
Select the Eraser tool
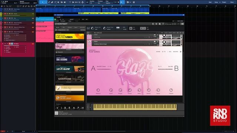52,2
